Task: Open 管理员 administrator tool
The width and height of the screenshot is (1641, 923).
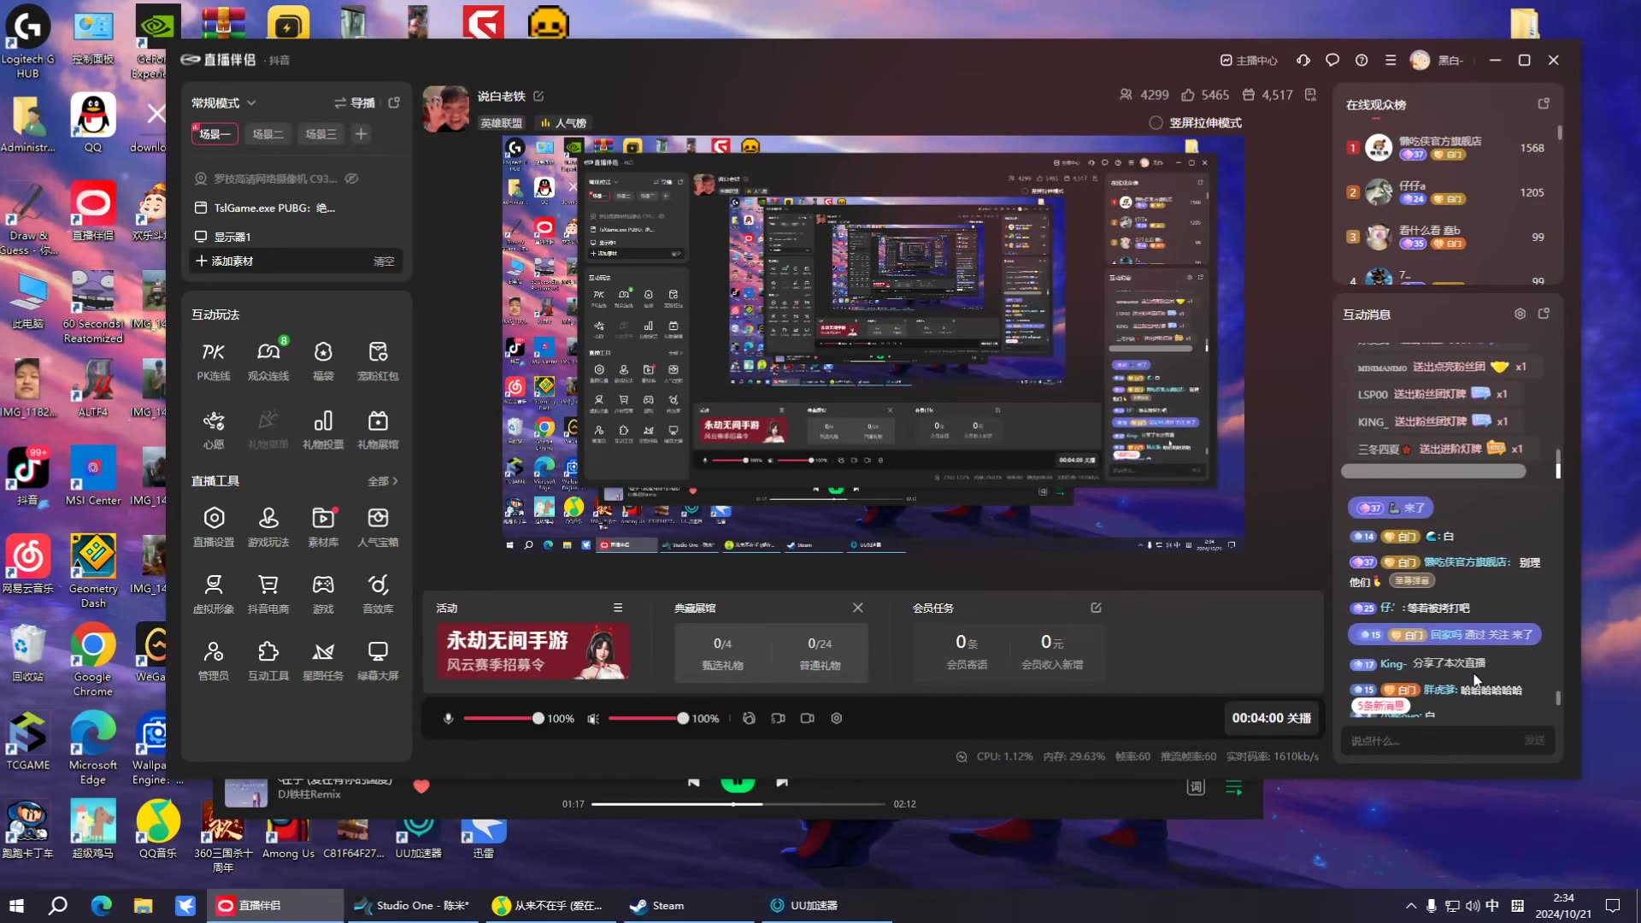Action: coord(213,661)
